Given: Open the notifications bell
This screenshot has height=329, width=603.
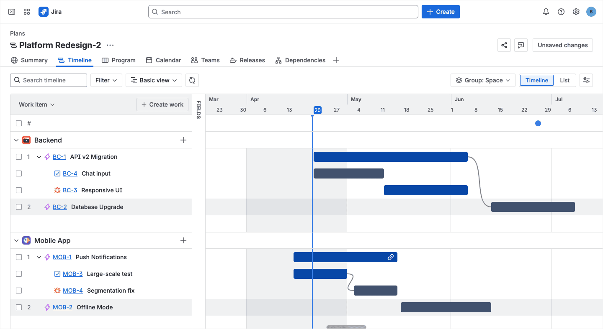Looking at the screenshot, I should (x=546, y=12).
